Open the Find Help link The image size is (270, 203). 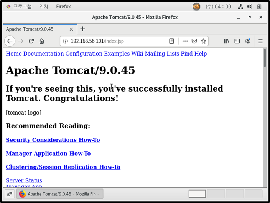[x=194, y=54]
